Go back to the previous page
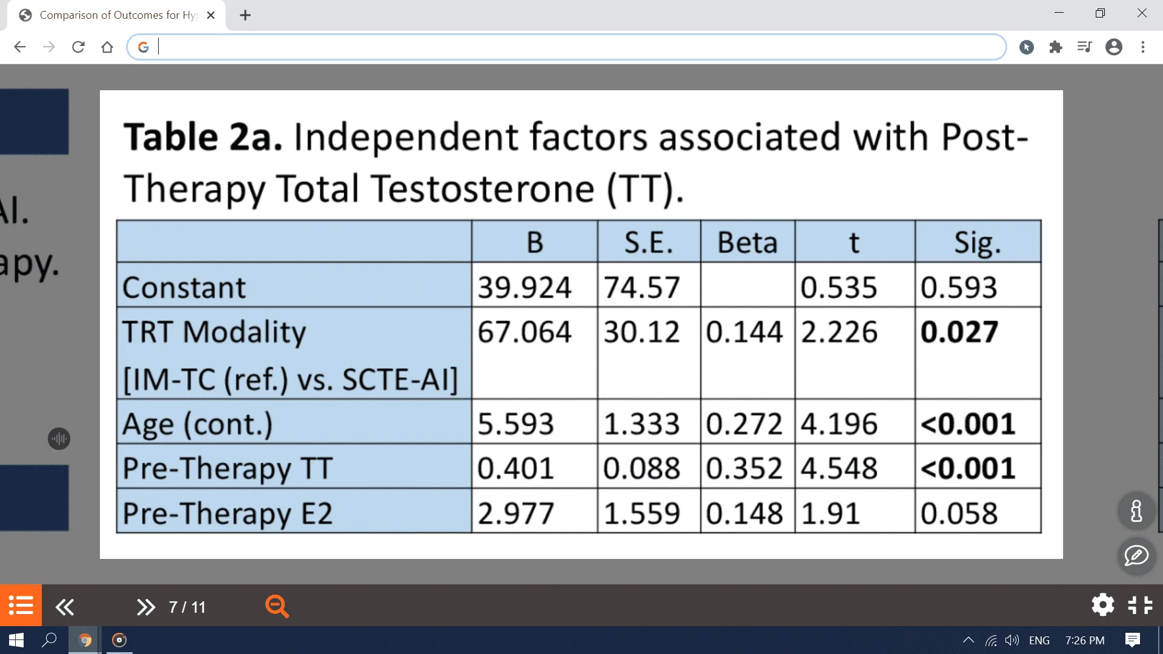The width and height of the screenshot is (1163, 654). pos(20,47)
